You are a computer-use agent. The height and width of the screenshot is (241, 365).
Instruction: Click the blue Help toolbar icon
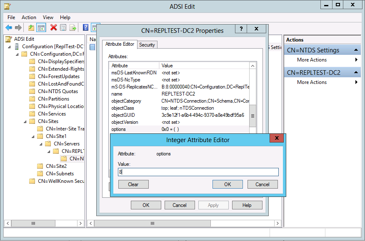click(x=85, y=27)
